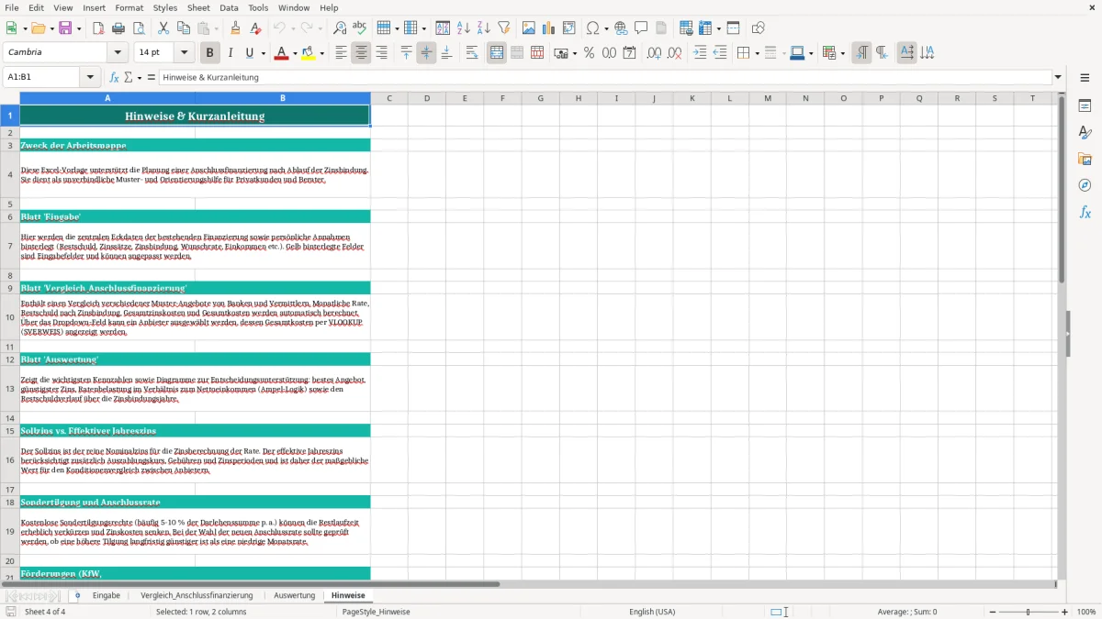
Task: Open the Format menu
Action: (x=129, y=7)
